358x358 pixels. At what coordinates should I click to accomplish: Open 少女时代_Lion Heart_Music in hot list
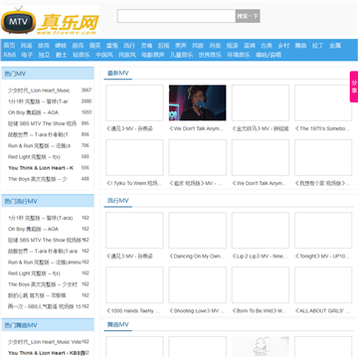pos(39,90)
